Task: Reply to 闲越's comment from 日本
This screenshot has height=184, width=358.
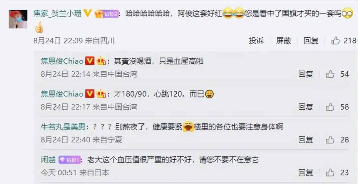Action: tap(306, 173)
